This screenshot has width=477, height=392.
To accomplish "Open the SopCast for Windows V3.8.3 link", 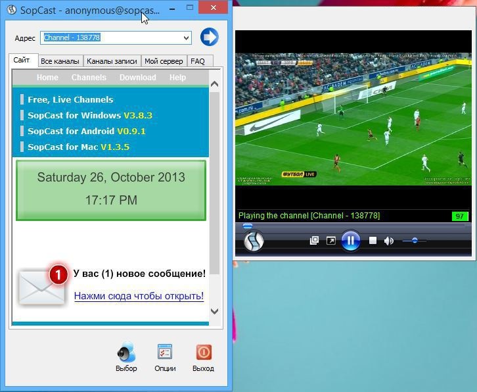I will (x=90, y=116).
